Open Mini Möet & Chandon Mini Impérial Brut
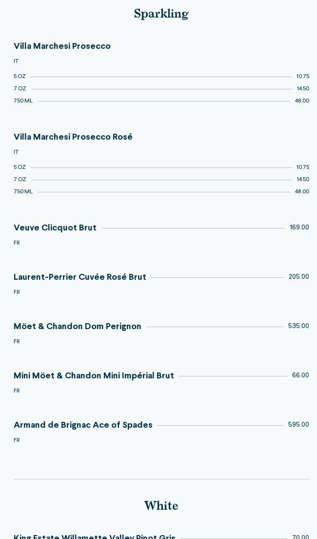 pyautogui.click(x=94, y=376)
